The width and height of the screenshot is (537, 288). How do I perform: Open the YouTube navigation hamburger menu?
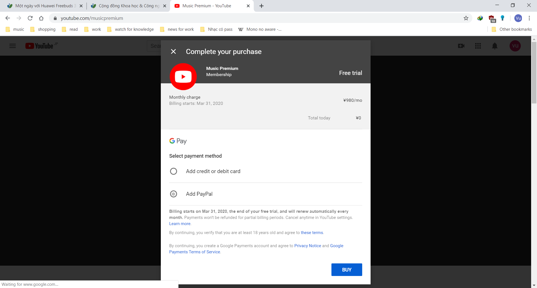point(12,46)
